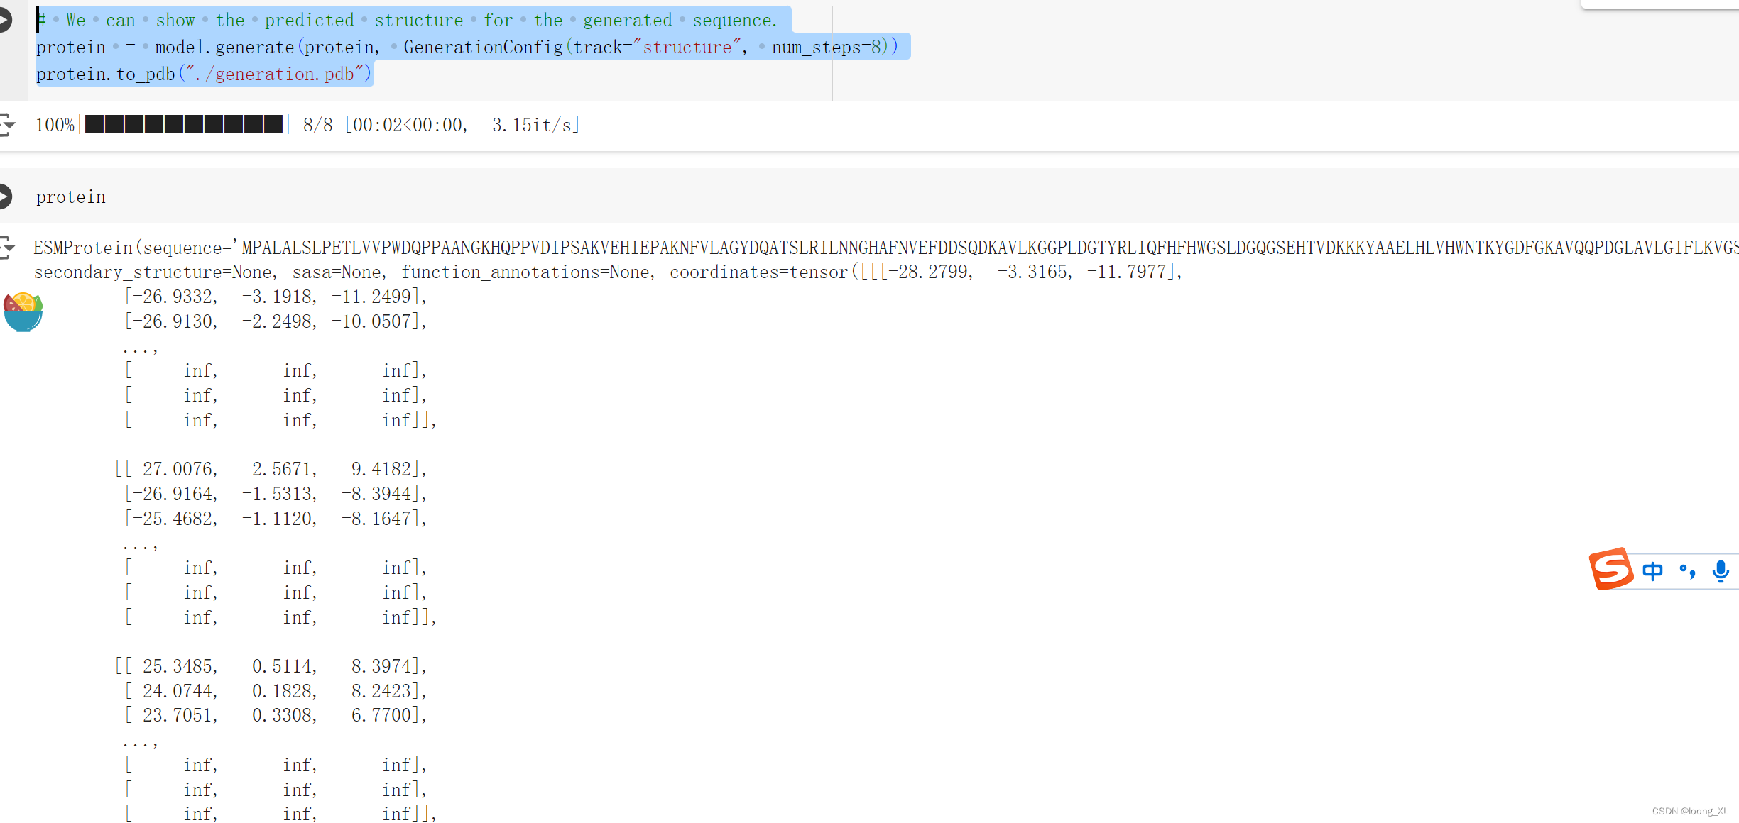1739x823 pixels.
Task: Click the orange Sogou S logo
Action: point(1610,568)
